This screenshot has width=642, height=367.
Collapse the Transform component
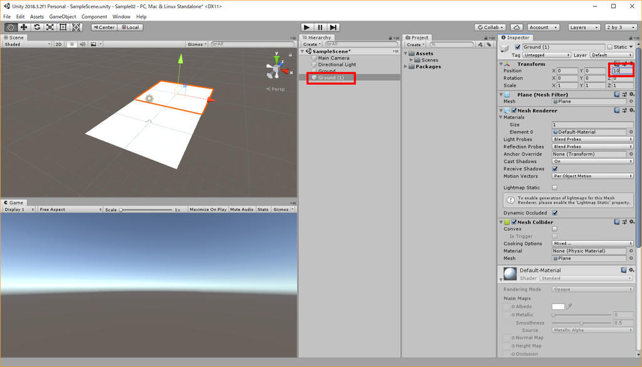[x=501, y=65]
